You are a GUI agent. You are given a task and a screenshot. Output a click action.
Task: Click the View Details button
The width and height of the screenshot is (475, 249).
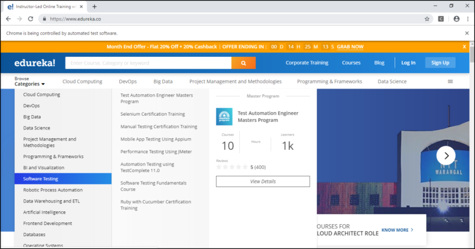(263, 181)
